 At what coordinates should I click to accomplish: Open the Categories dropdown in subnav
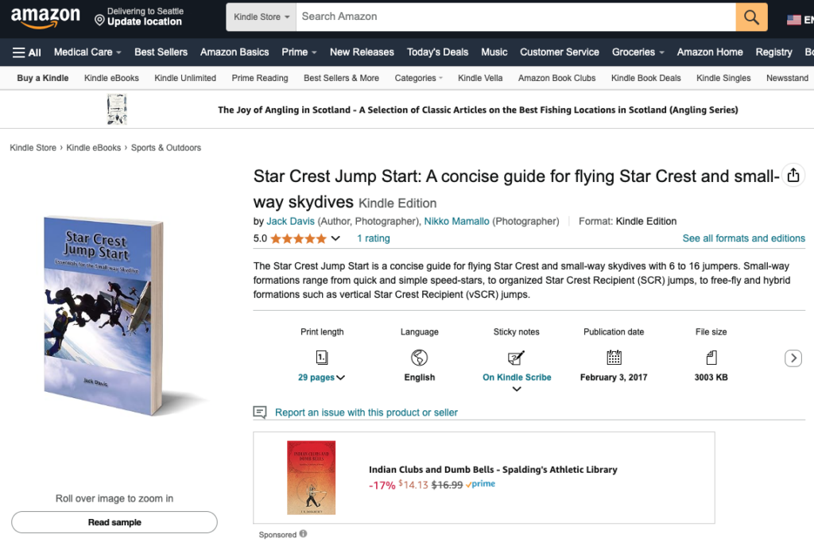(x=419, y=78)
